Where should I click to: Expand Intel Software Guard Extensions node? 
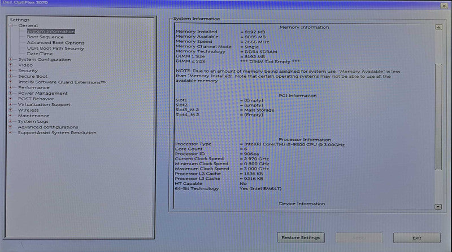(11, 82)
